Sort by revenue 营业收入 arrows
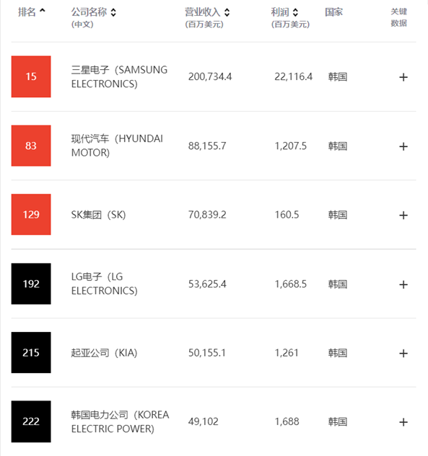 coord(227,12)
